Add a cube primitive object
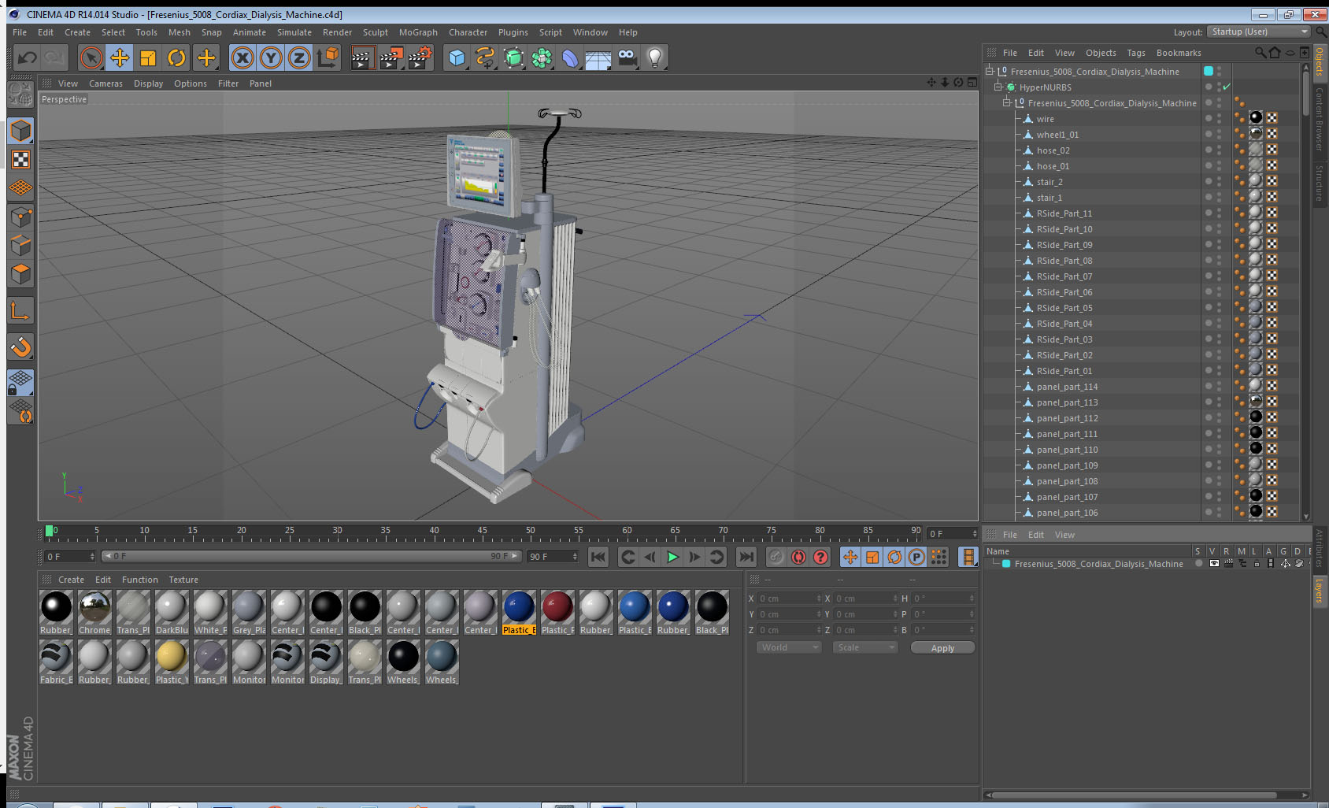1329x808 pixels. tap(457, 57)
